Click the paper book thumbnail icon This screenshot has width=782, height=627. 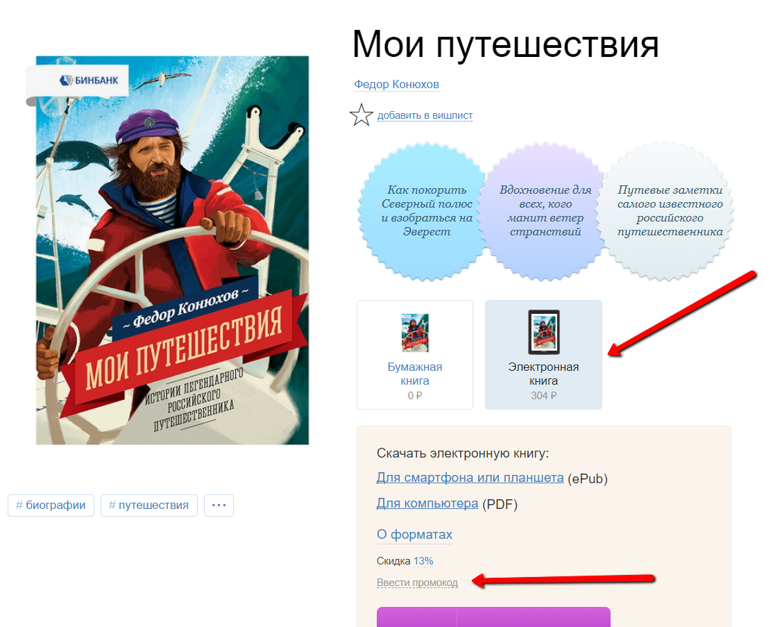point(415,333)
